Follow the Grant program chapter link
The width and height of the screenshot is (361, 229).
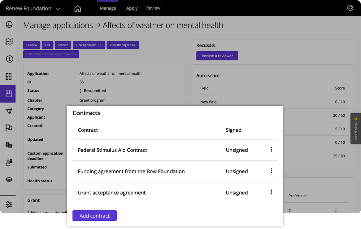(x=92, y=100)
